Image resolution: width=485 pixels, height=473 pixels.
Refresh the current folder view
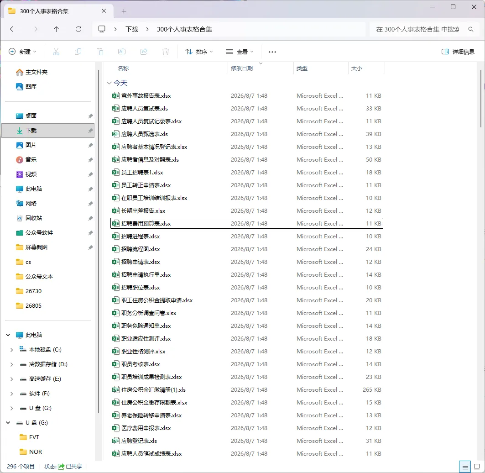coord(78,29)
